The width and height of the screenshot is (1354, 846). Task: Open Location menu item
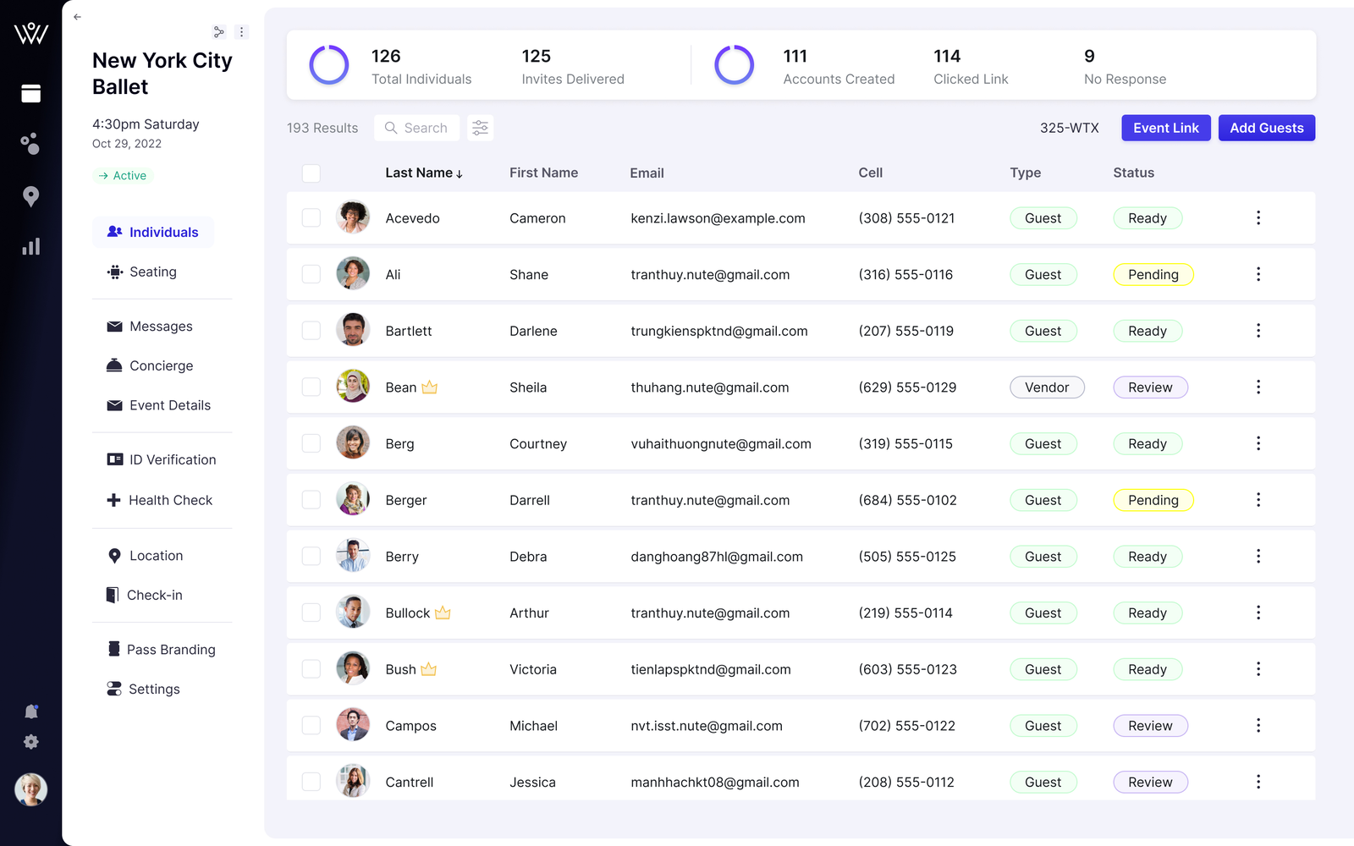point(145,556)
